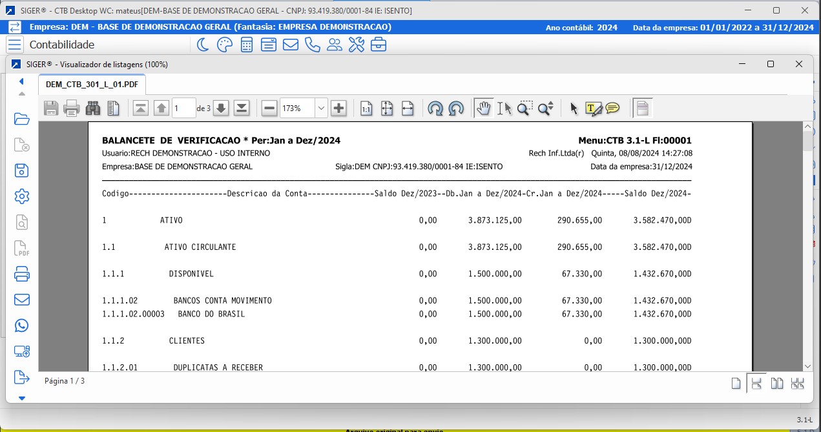The height and width of the screenshot is (432, 821).
Task: Expand sidebar using the bottom down arrow
Action: (22, 398)
